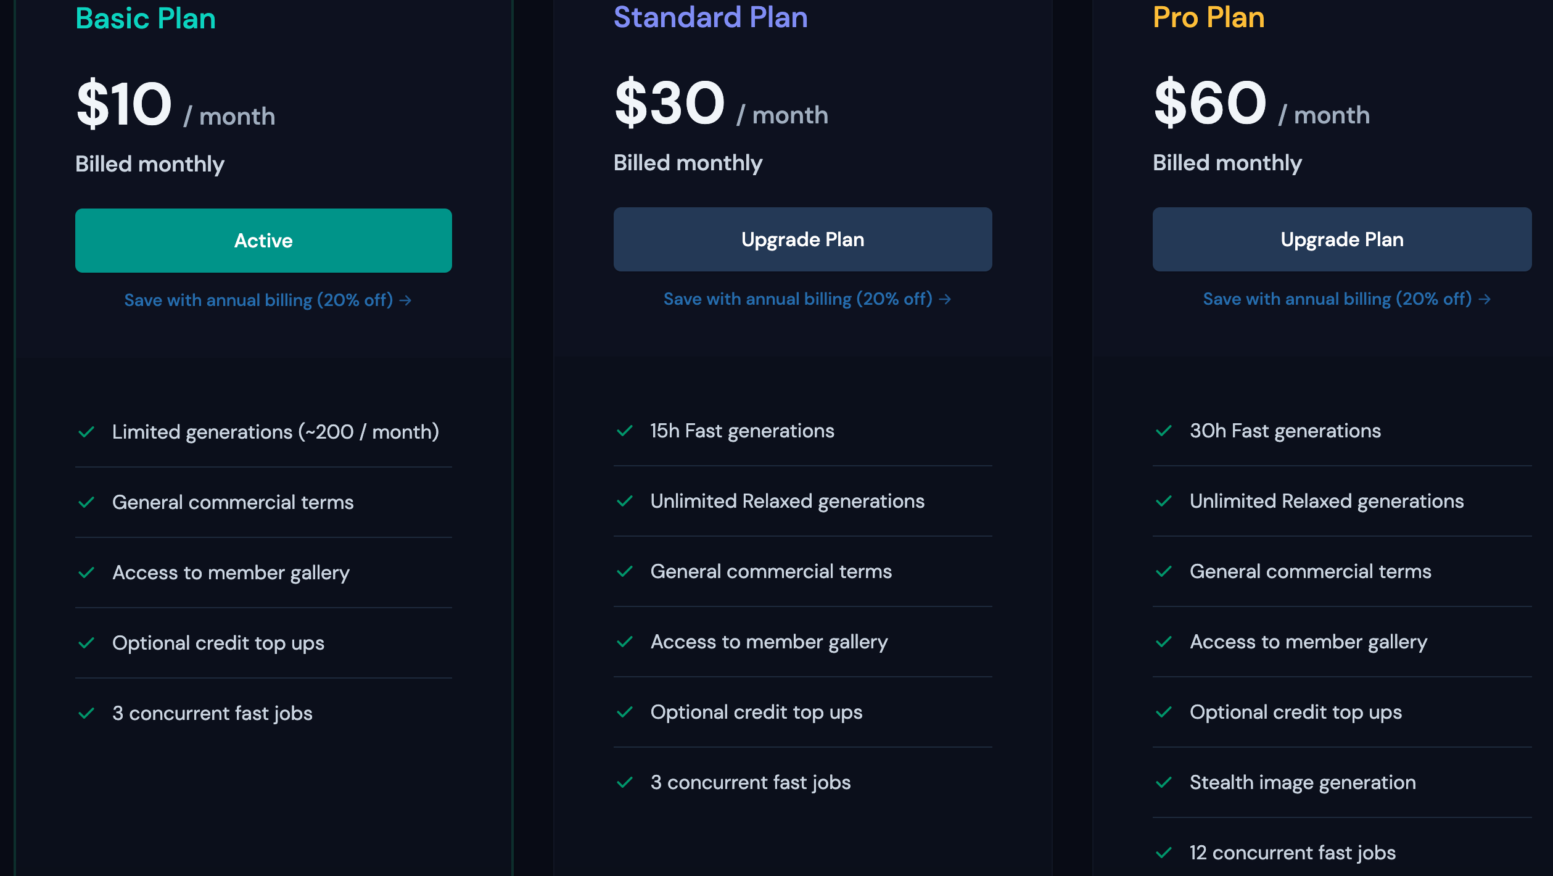Click checkmark beside 15h Fast generations

pyautogui.click(x=625, y=431)
